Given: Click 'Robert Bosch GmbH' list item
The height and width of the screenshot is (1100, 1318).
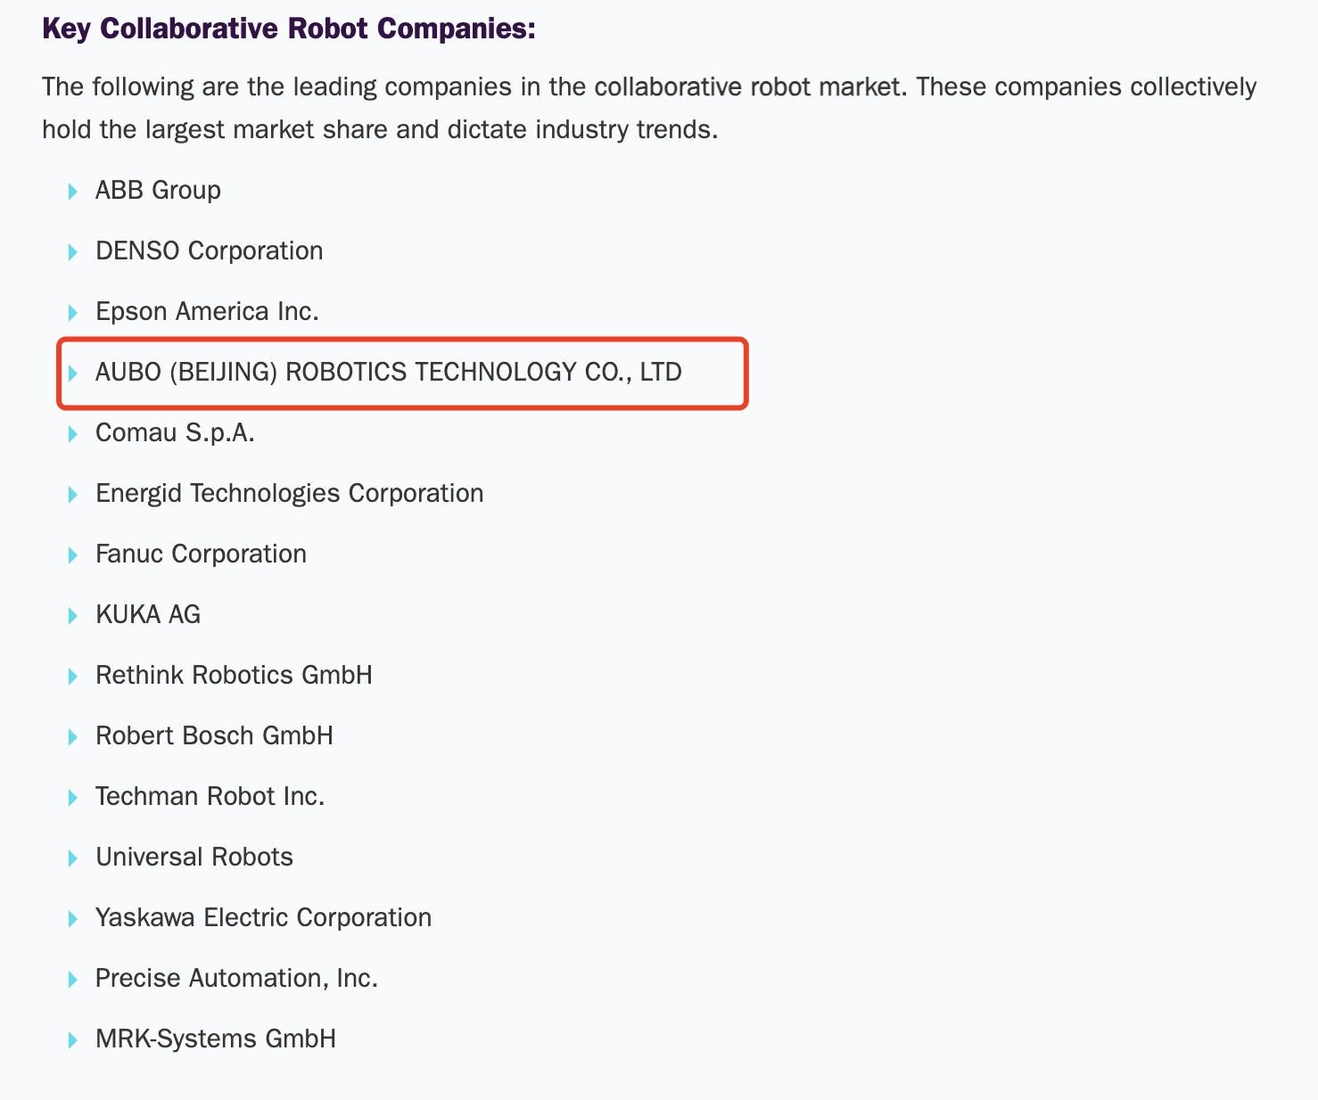Looking at the screenshot, I should click(x=214, y=736).
